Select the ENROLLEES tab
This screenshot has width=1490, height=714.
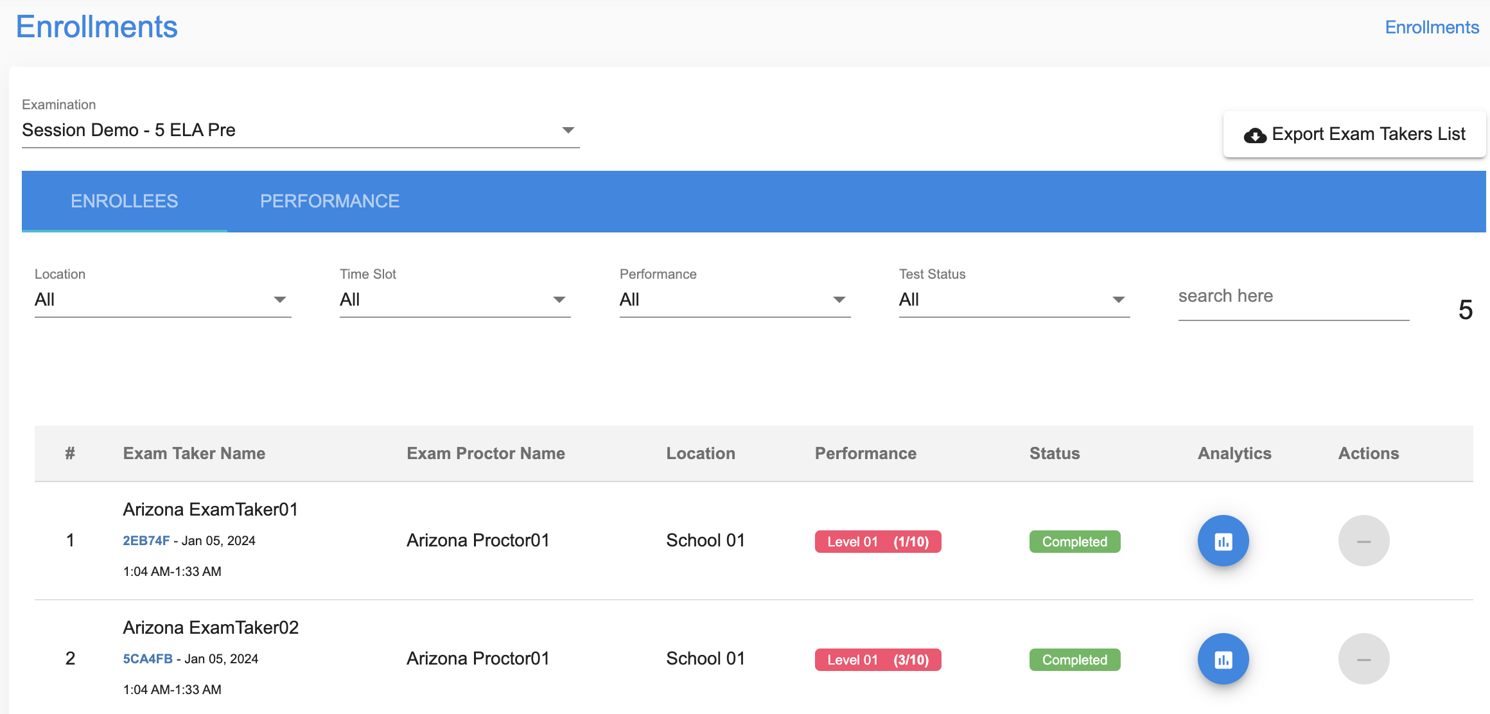point(124,201)
